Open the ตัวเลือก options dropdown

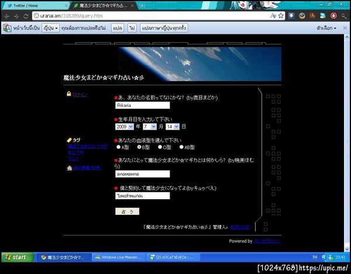tap(326, 28)
